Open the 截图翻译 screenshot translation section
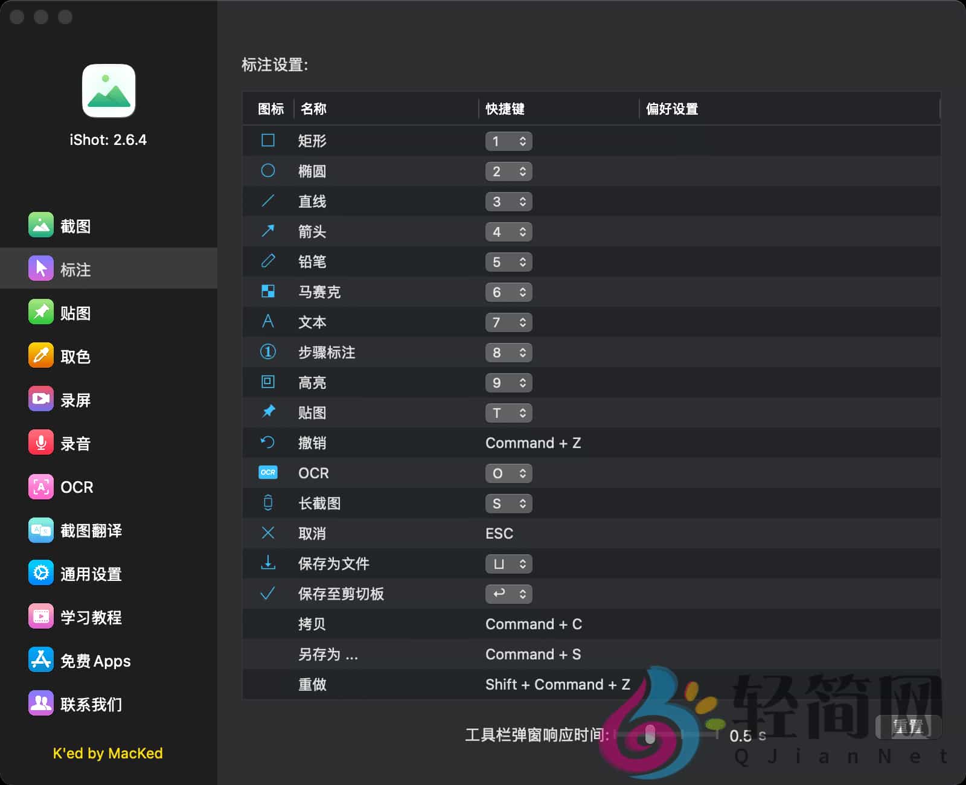 [x=91, y=530]
